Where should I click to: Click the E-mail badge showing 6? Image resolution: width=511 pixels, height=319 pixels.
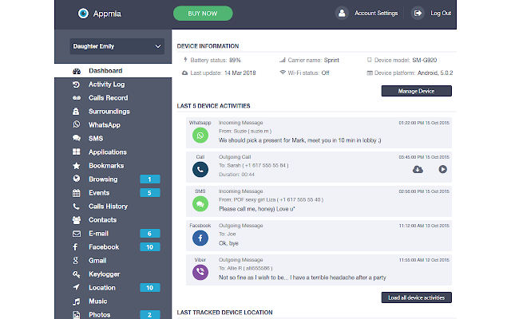point(150,234)
